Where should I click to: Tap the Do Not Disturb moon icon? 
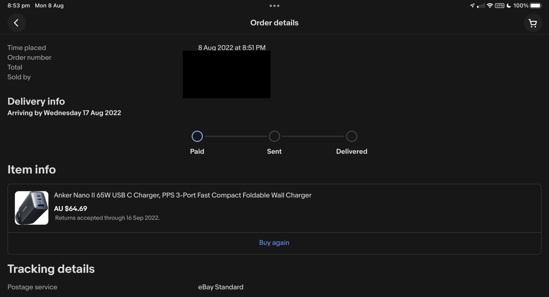[x=509, y=5]
